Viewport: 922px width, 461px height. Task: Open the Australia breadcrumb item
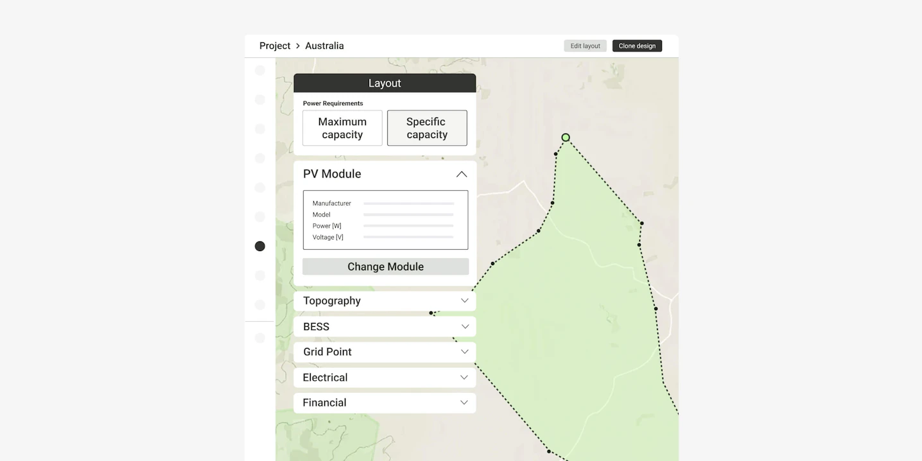tap(324, 46)
